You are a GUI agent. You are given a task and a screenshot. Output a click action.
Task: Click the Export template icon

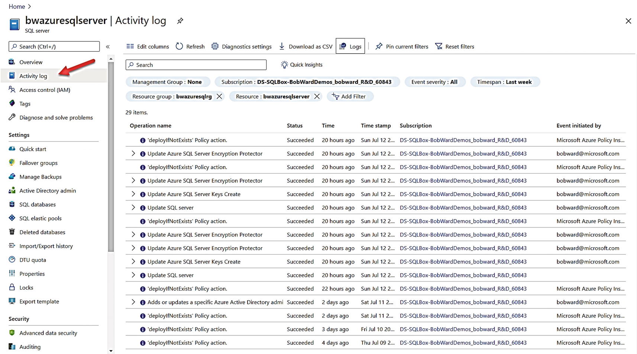coord(12,301)
